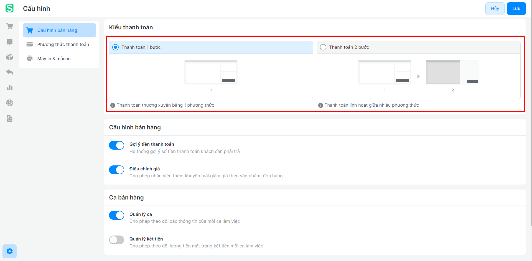Image resolution: width=532 pixels, height=261 pixels.
Task: Open Cấu hình bán hàng menu item
Action: pyautogui.click(x=59, y=30)
